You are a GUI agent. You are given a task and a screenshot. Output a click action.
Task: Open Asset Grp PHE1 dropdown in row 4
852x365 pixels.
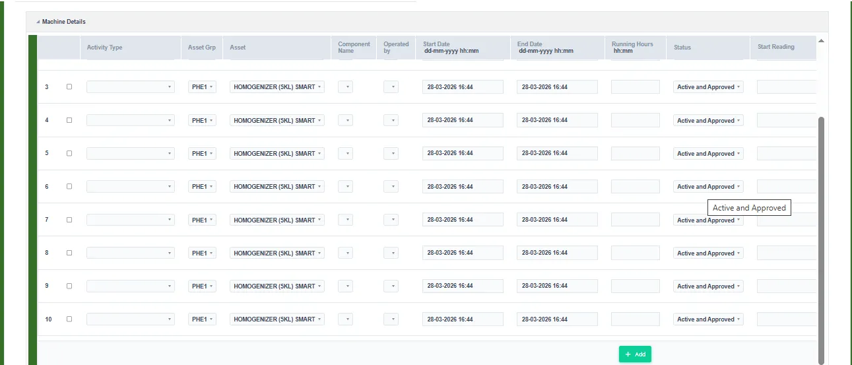[x=202, y=120]
